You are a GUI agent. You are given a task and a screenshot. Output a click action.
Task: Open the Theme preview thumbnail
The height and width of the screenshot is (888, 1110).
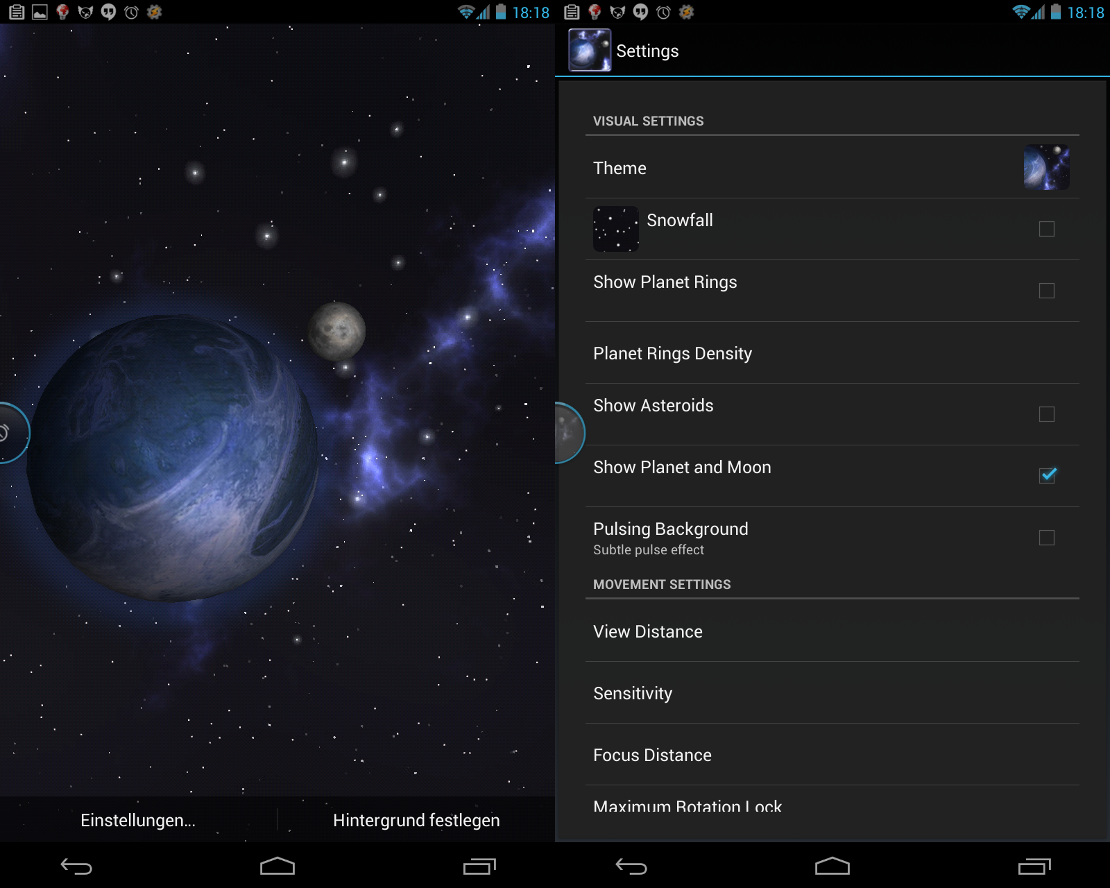click(1046, 167)
